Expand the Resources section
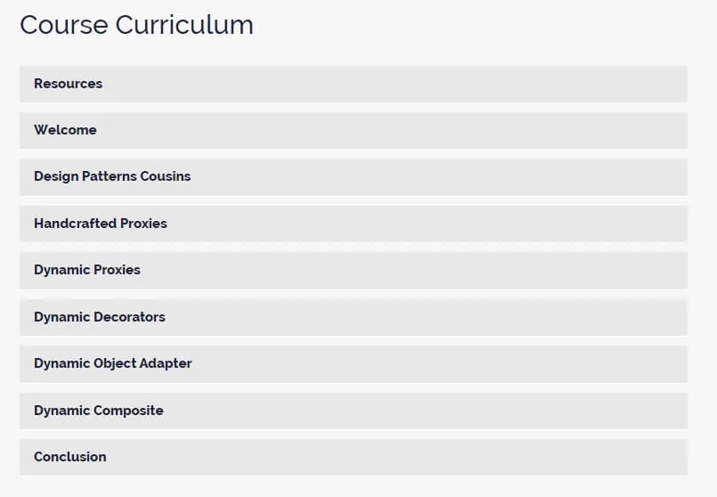717x497 pixels. tap(354, 84)
